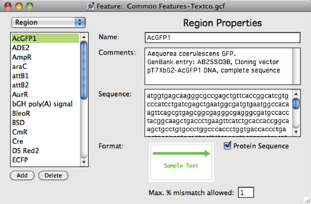311x204 pixels.
Task: Click the feature list scrollbar thumb
Action: [x=84, y=70]
